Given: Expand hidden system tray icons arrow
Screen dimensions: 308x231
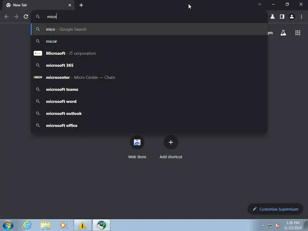Looking at the screenshot, I should pyautogui.click(x=263, y=225).
